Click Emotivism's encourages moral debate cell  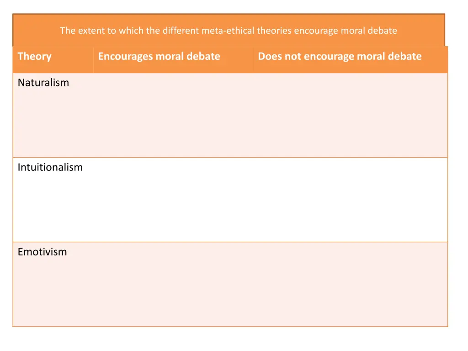(173, 284)
